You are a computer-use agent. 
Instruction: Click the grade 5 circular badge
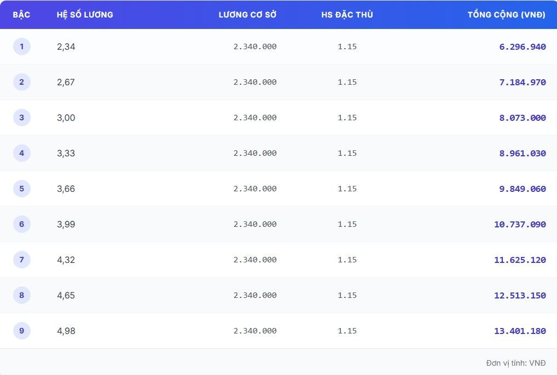coord(22,189)
